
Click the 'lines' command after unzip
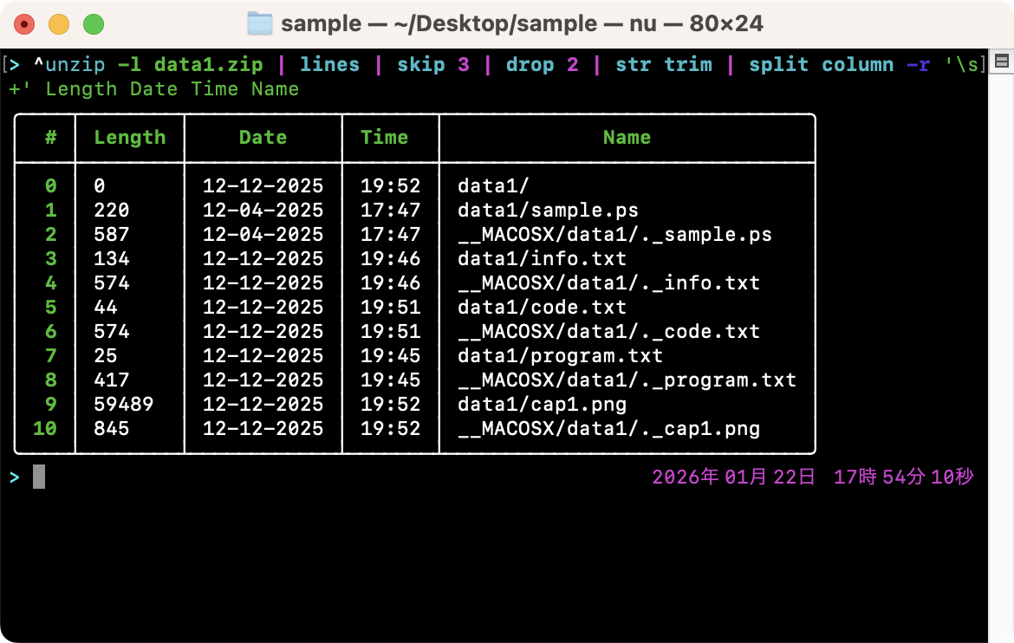(329, 64)
